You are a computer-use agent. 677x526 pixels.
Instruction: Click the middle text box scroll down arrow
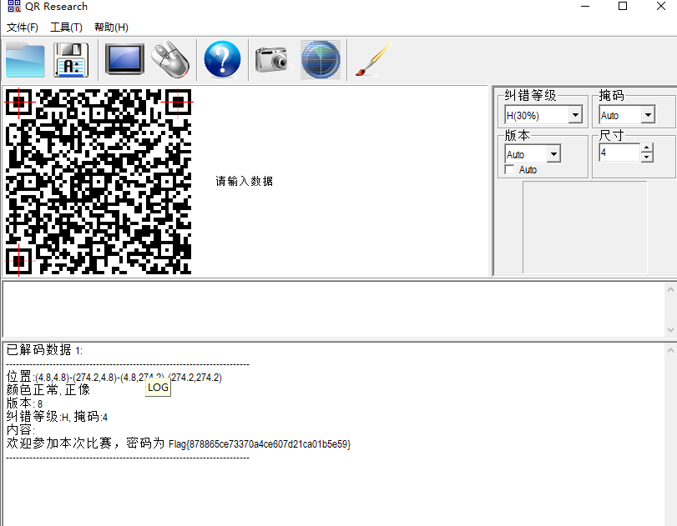tap(670, 330)
